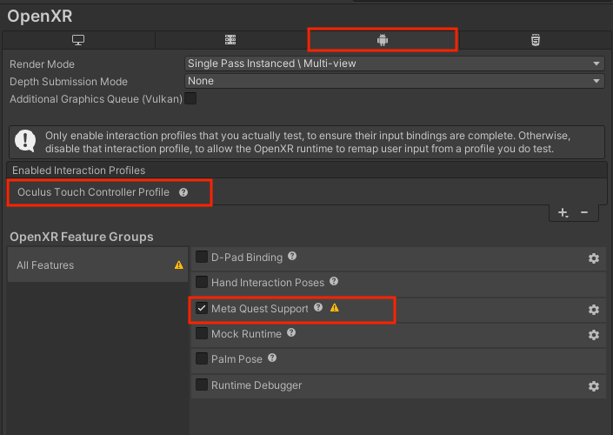Click help icon beside Oculus Touch Controller Profile
Screen dimensions: 613x435
[183, 192]
